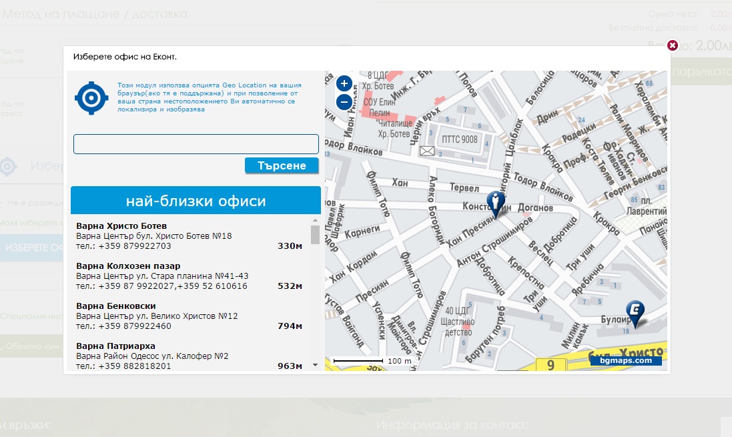Click the envelope post office icon on map

(x=426, y=151)
